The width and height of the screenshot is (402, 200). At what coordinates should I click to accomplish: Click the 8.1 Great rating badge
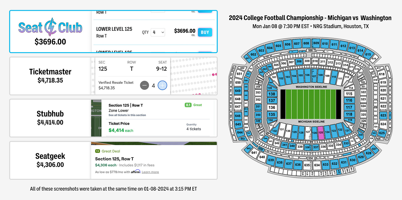pos(193,105)
